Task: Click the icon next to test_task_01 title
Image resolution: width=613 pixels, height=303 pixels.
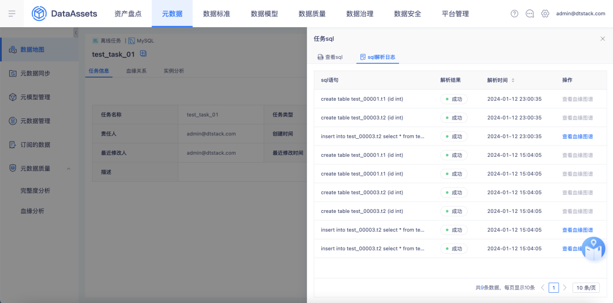Action: [x=143, y=54]
